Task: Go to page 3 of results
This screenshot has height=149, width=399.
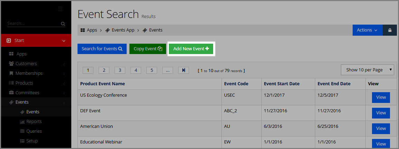Action: coord(120,70)
